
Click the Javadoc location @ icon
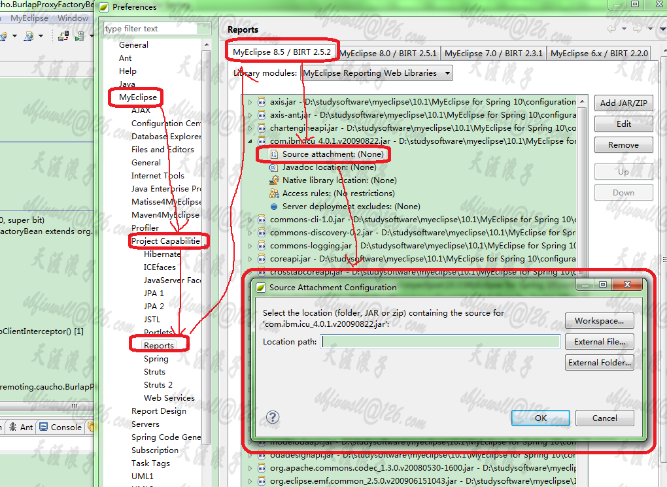click(274, 167)
